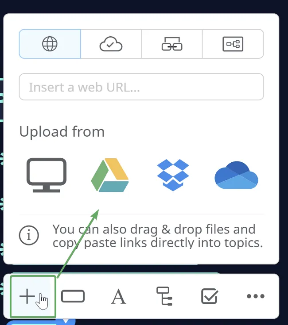Screen dimensions: 288x325
Task: Open the more options ellipsis menu
Action: pyautogui.click(x=256, y=296)
